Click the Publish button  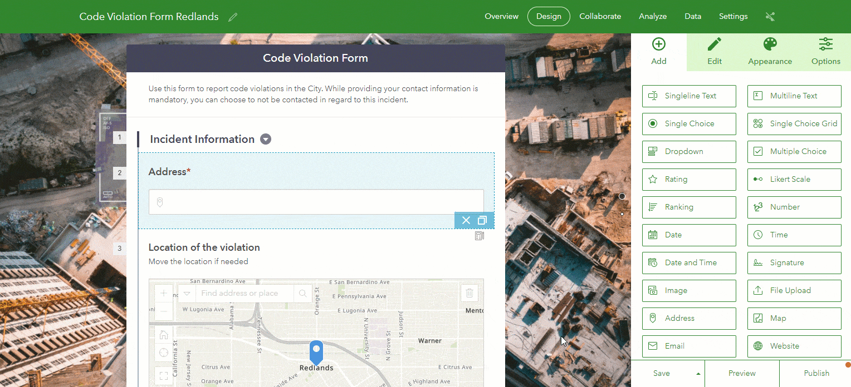coord(816,373)
